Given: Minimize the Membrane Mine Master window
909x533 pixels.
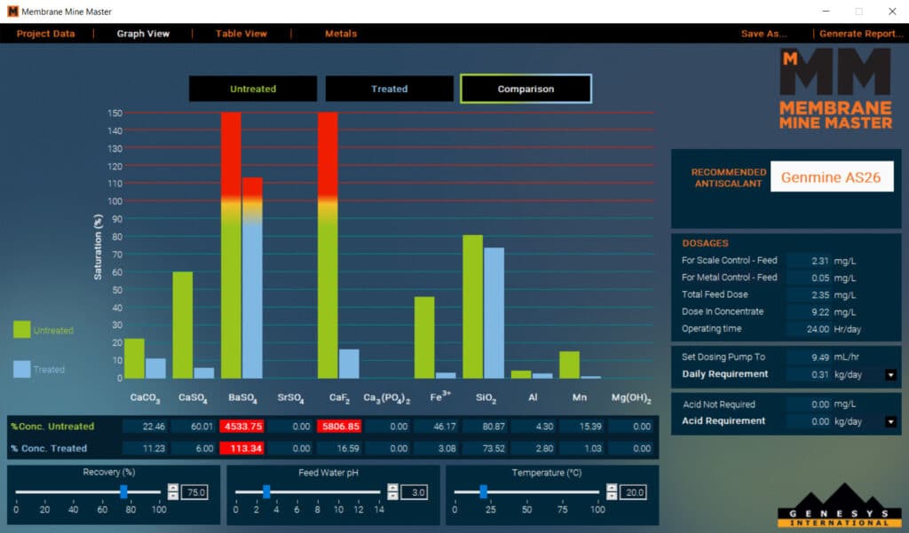Looking at the screenshot, I should coord(826,12).
